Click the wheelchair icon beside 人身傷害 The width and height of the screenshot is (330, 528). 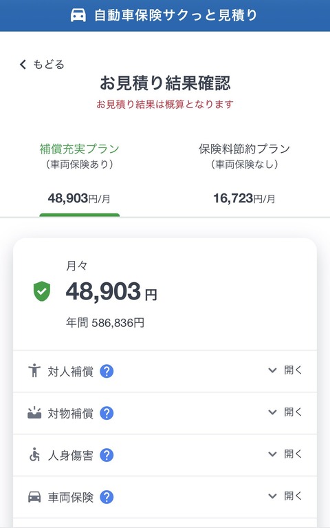click(x=34, y=454)
